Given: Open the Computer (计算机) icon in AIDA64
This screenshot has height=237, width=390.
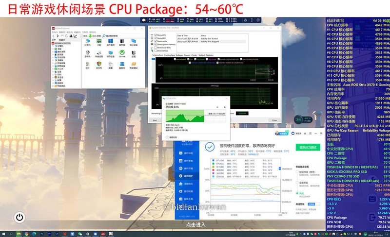Looking at the screenshot, I should point(87,41).
